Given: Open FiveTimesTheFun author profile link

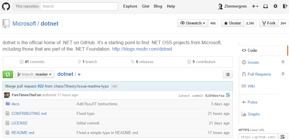Looking at the screenshot, I should coord(26,95).
